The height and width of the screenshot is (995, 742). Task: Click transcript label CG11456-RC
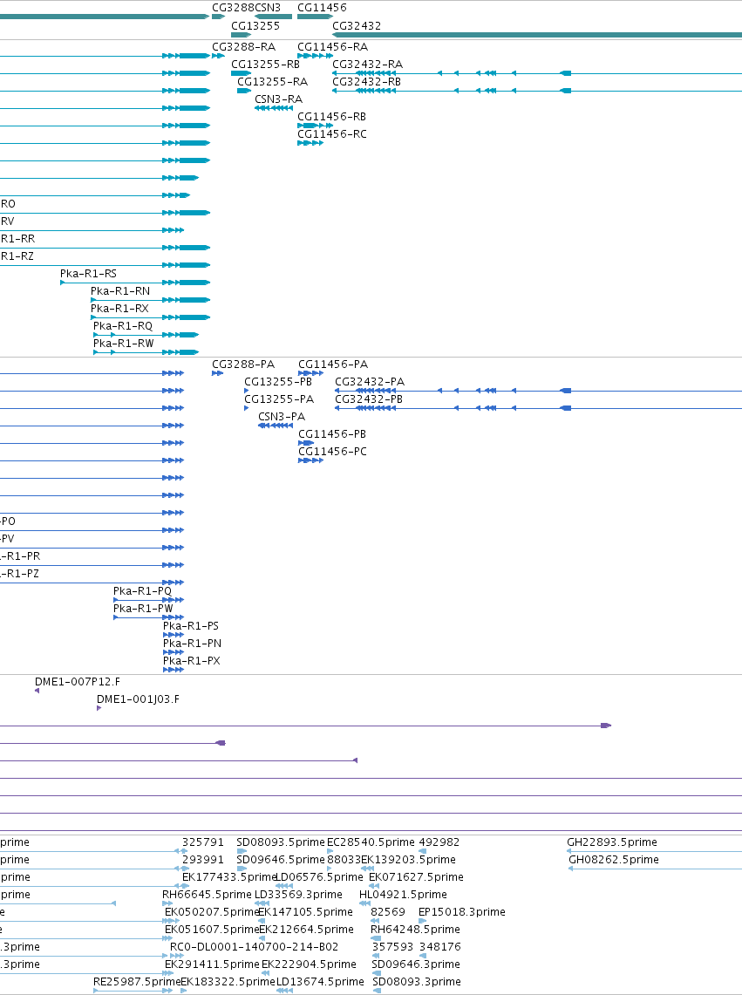(332, 134)
